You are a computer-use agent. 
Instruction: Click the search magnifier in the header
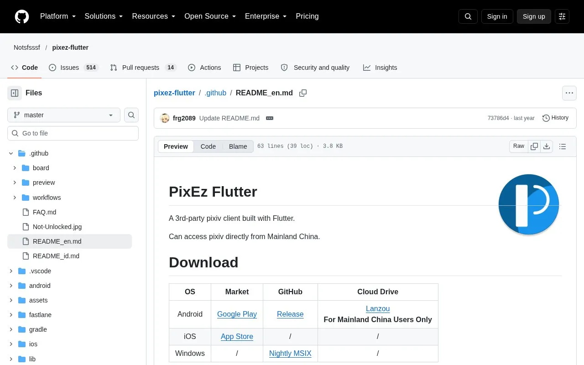tap(468, 16)
